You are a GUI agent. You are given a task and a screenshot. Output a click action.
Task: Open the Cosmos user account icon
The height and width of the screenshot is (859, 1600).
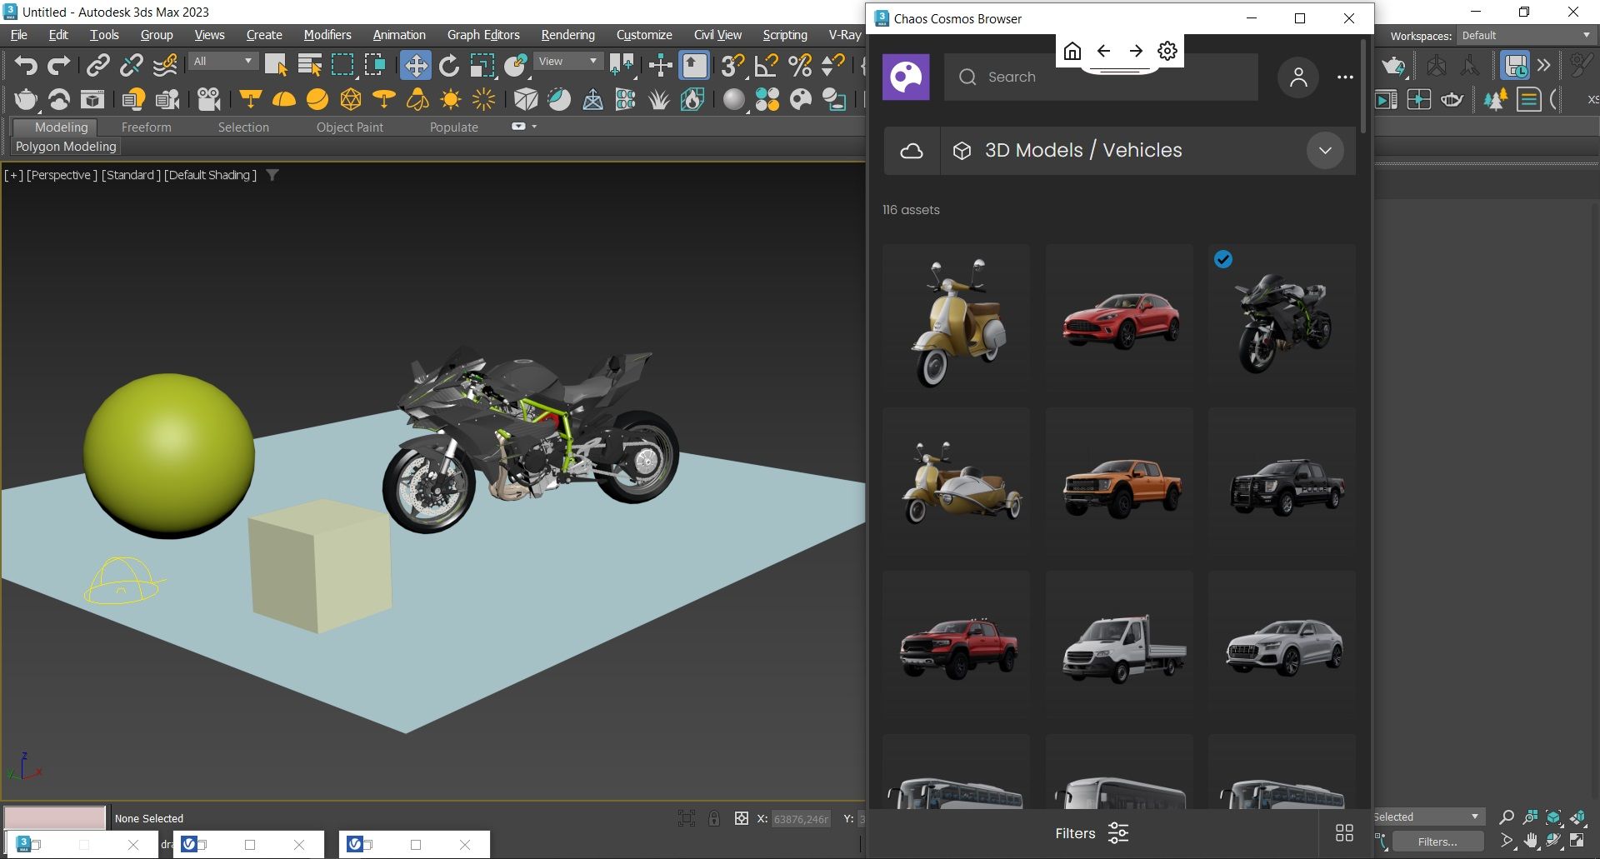(x=1297, y=77)
